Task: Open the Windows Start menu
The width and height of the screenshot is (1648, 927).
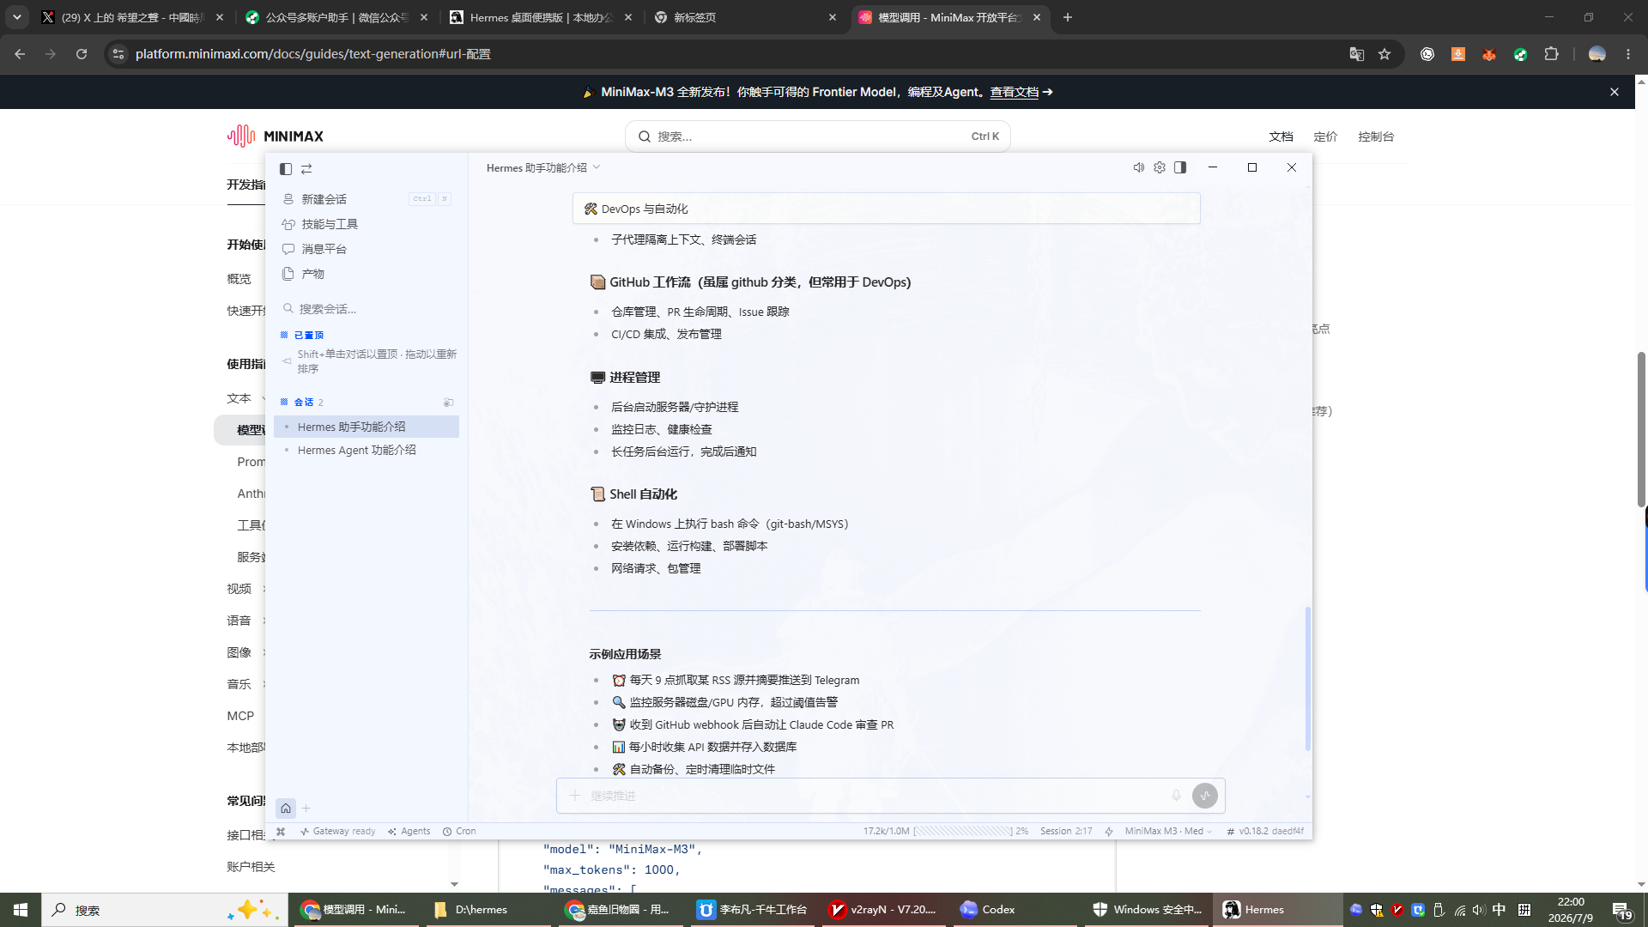Action: pos(21,910)
